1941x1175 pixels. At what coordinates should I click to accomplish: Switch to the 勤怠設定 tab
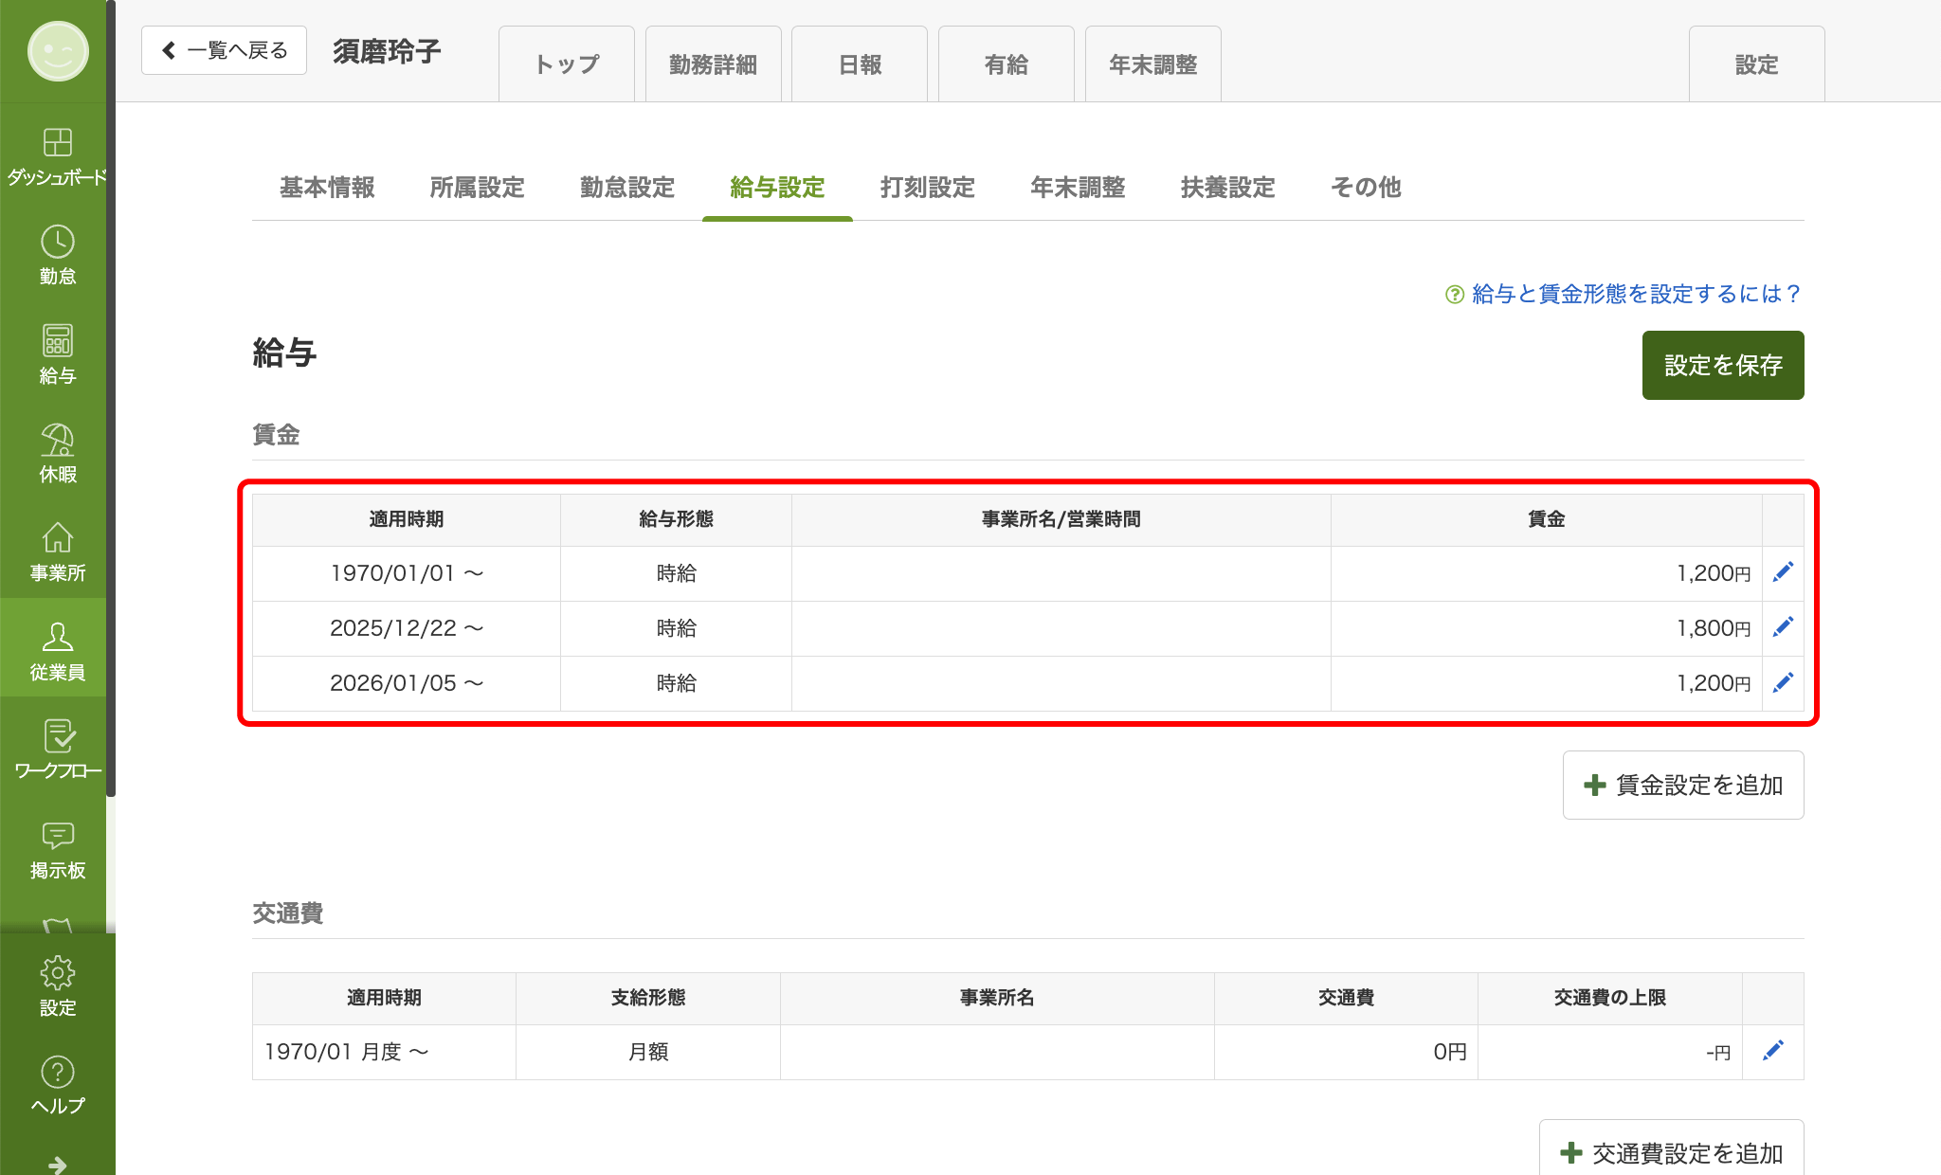(x=626, y=188)
